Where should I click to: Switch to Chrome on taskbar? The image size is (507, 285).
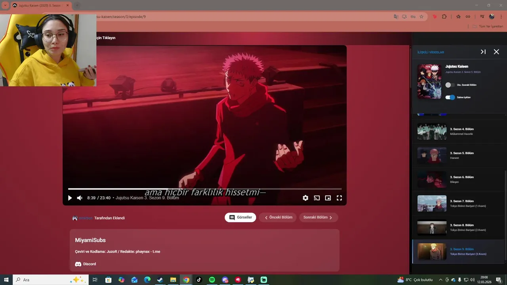pos(186,280)
